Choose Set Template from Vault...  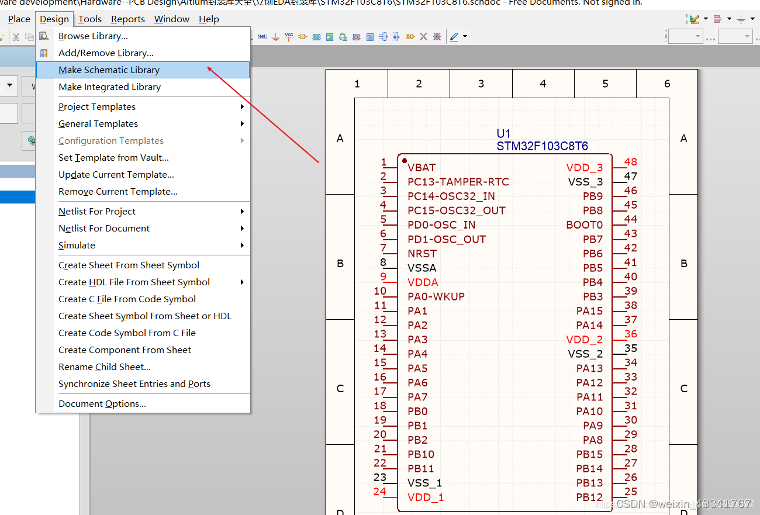pos(143,158)
